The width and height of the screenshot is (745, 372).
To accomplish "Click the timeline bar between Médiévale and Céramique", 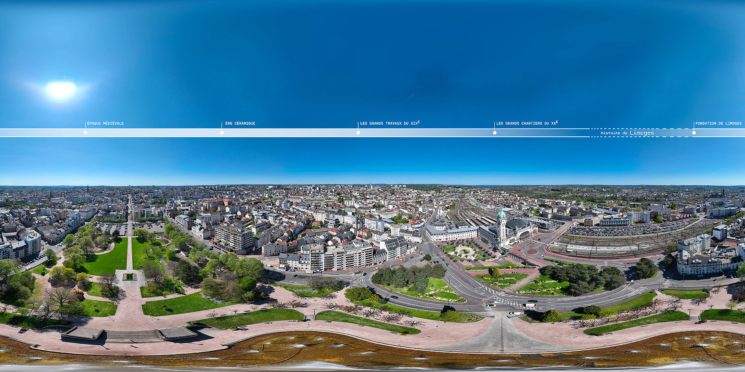I will point(154,133).
